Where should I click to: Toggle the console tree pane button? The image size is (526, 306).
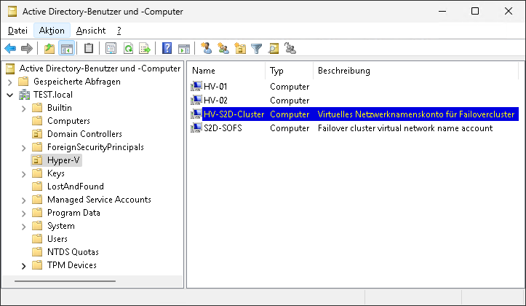pyautogui.click(x=66, y=49)
